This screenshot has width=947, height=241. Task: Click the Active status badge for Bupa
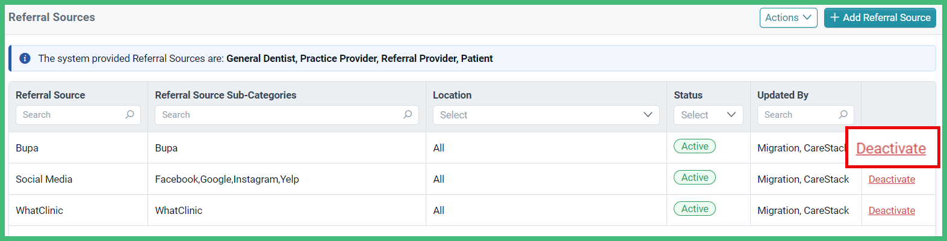click(x=695, y=147)
